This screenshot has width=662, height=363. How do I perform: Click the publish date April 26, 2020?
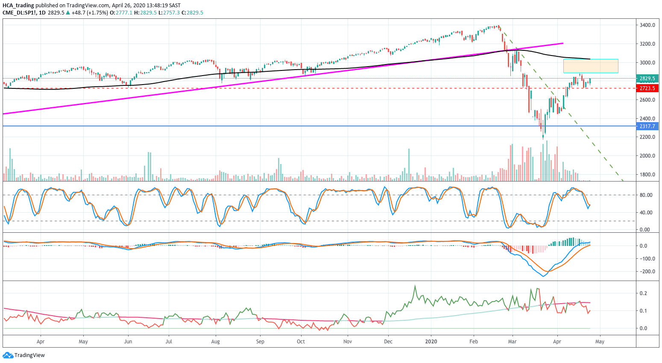(128, 6)
